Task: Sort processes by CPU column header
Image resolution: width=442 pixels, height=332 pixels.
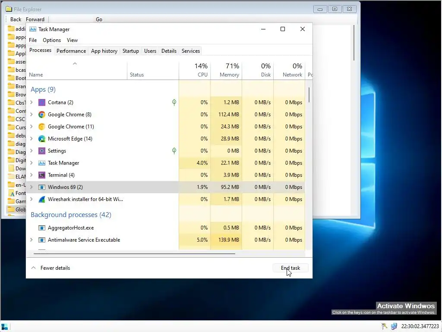Action: [x=195, y=70]
